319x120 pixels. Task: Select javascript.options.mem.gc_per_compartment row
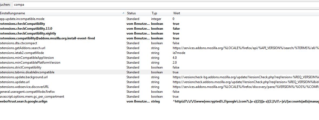click(32, 97)
